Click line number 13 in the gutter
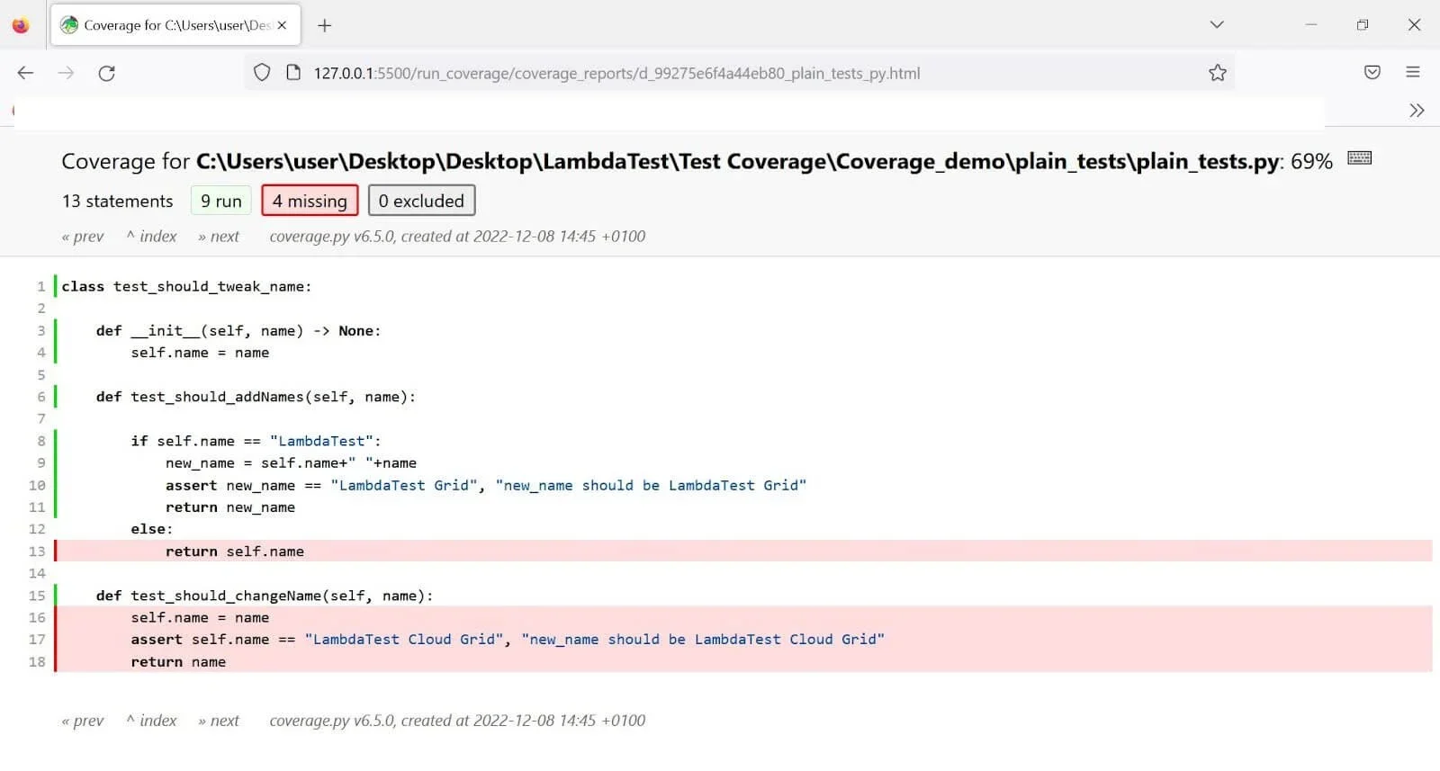 pos(37,551)
